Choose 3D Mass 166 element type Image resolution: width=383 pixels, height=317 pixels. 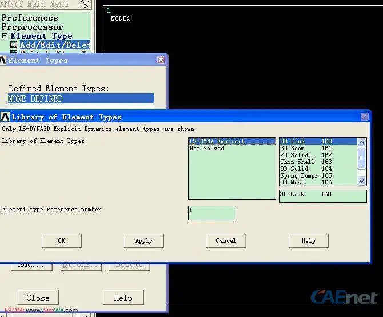[x=317, y=182]
